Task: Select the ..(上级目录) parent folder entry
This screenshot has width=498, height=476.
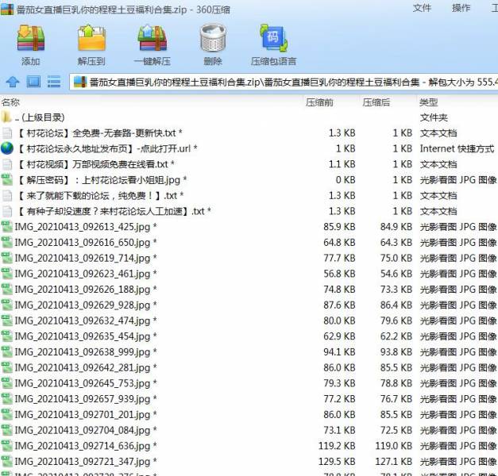Action: [40, 117]
